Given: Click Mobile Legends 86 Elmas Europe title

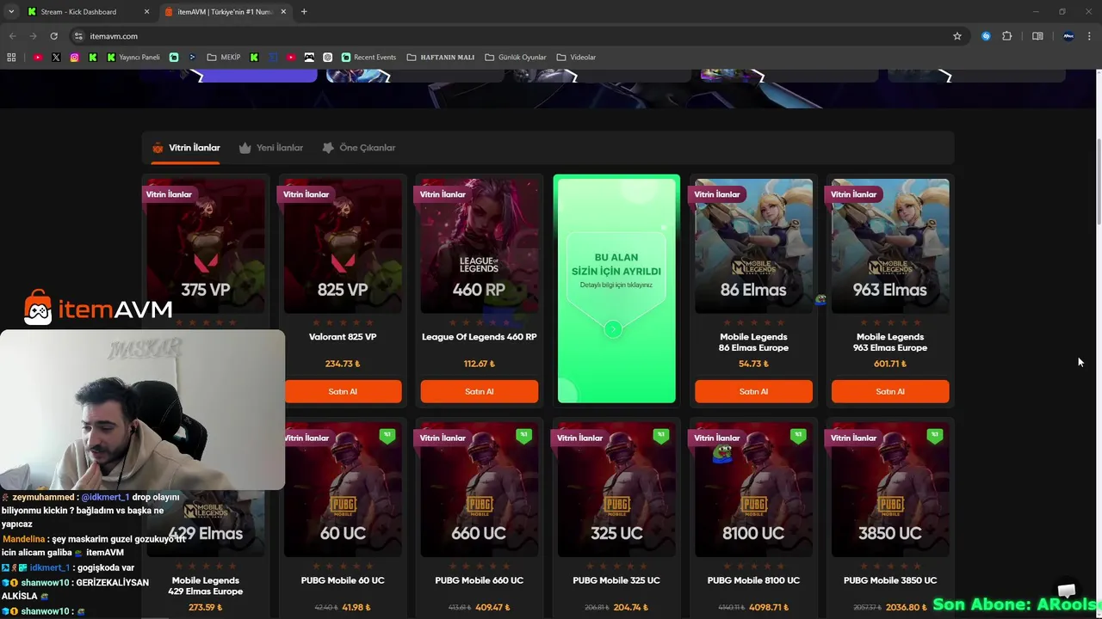Looking at the screenshot, I should click(753, 342).
